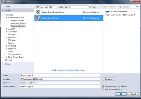This screenshot has height=99, width=141.
Task: Expand the TypeScript node
Action: tap(6, 49)
